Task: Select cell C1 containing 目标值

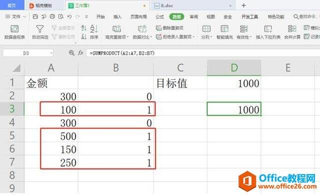Action: pyautogui.click(x=180, y=83)
